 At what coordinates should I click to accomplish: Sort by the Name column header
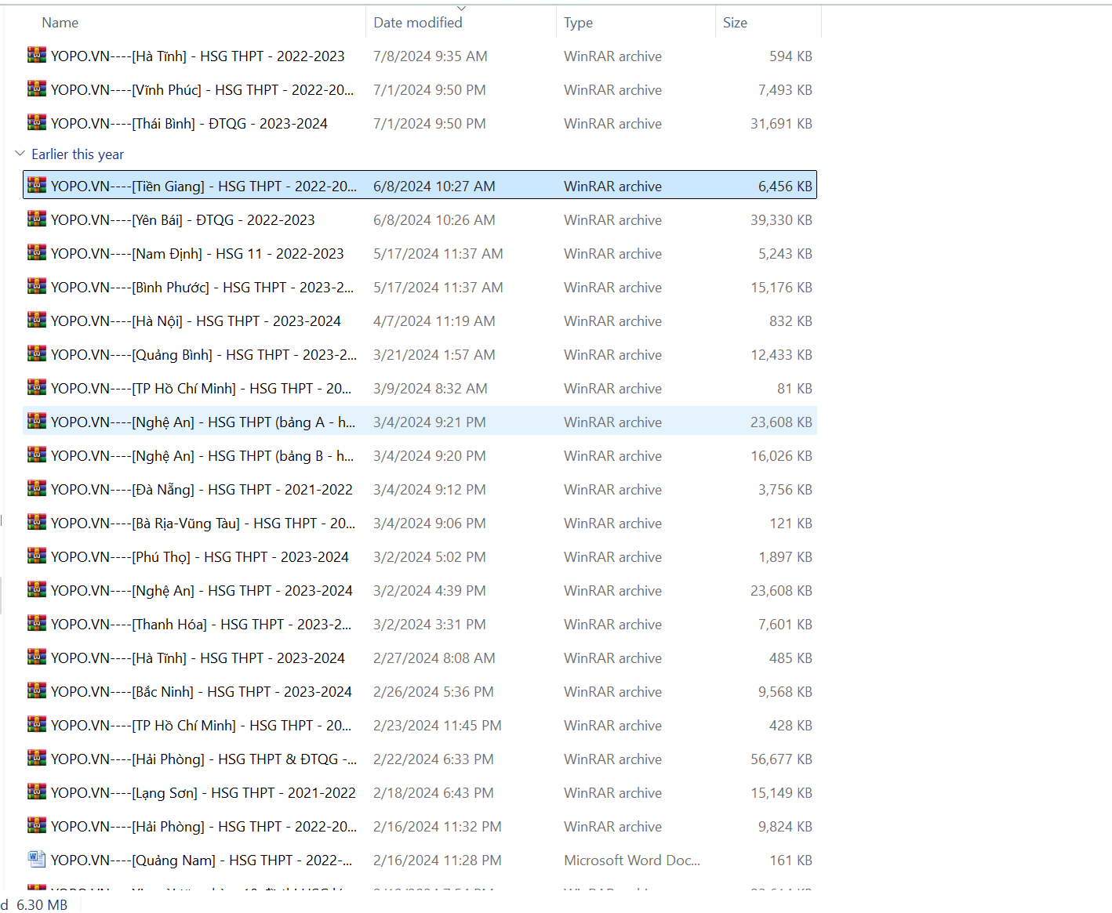(60, 23)
